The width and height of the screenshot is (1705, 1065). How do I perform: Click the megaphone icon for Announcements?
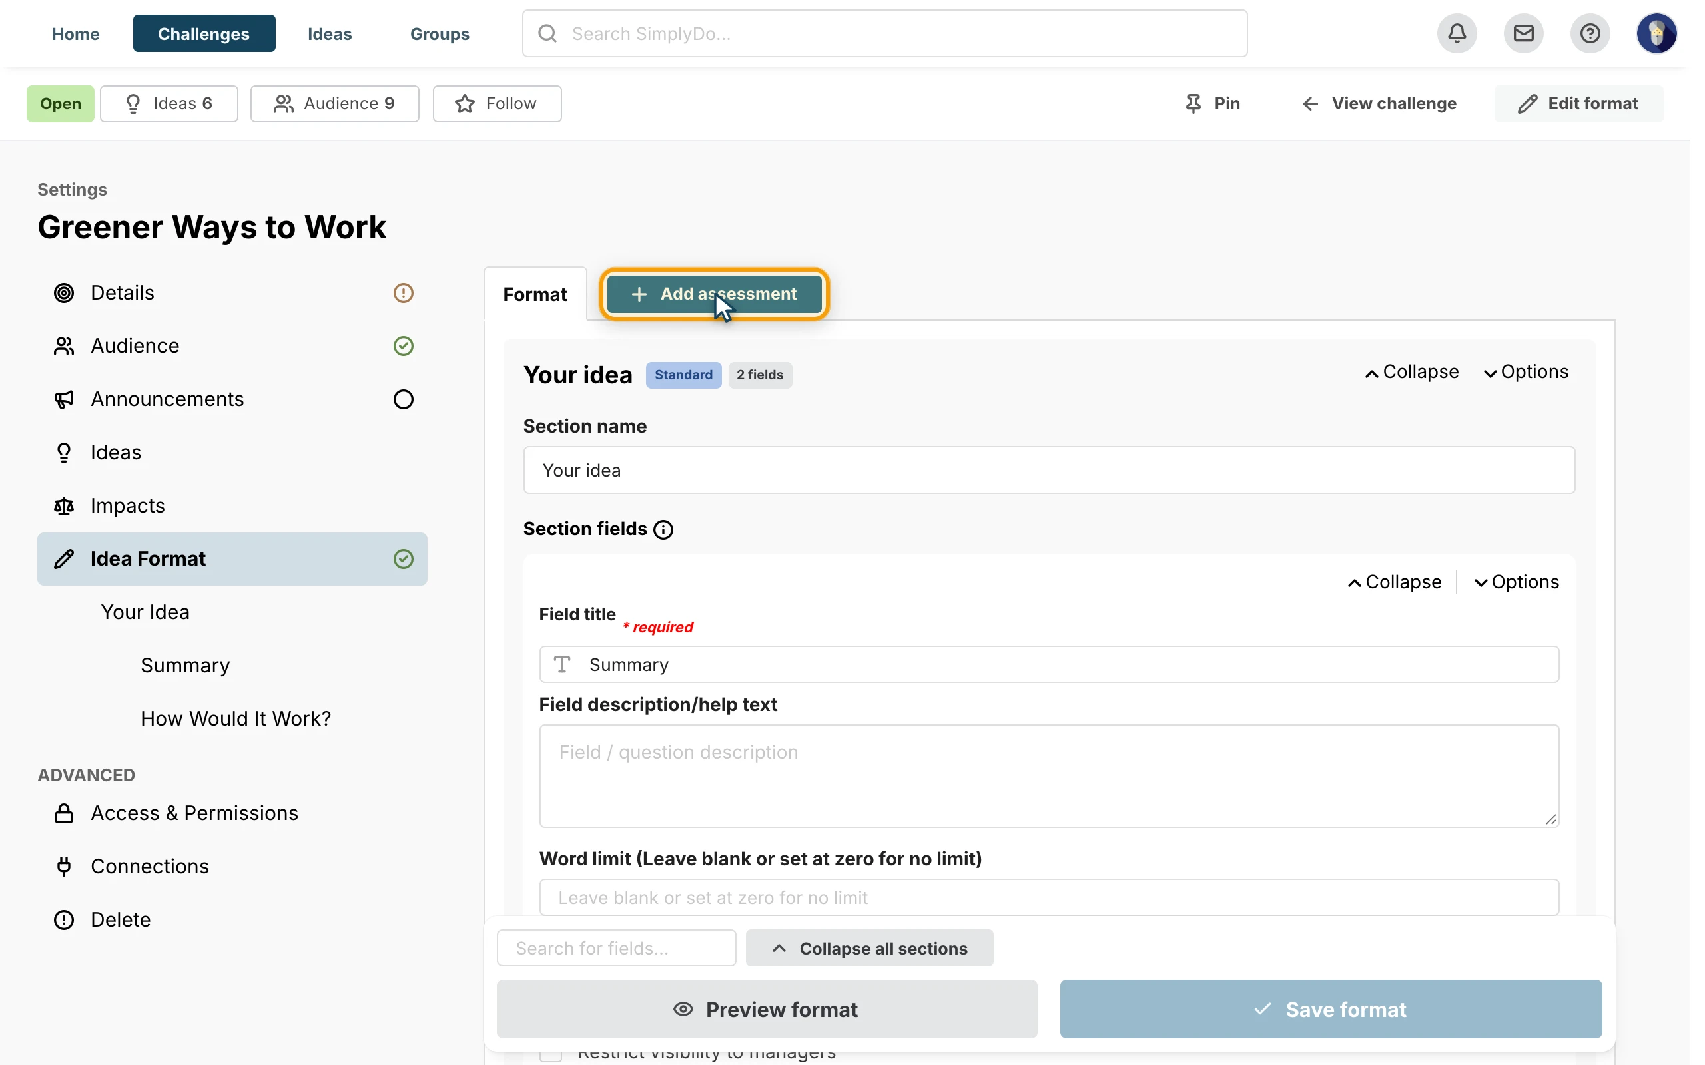tap(64, 399)
